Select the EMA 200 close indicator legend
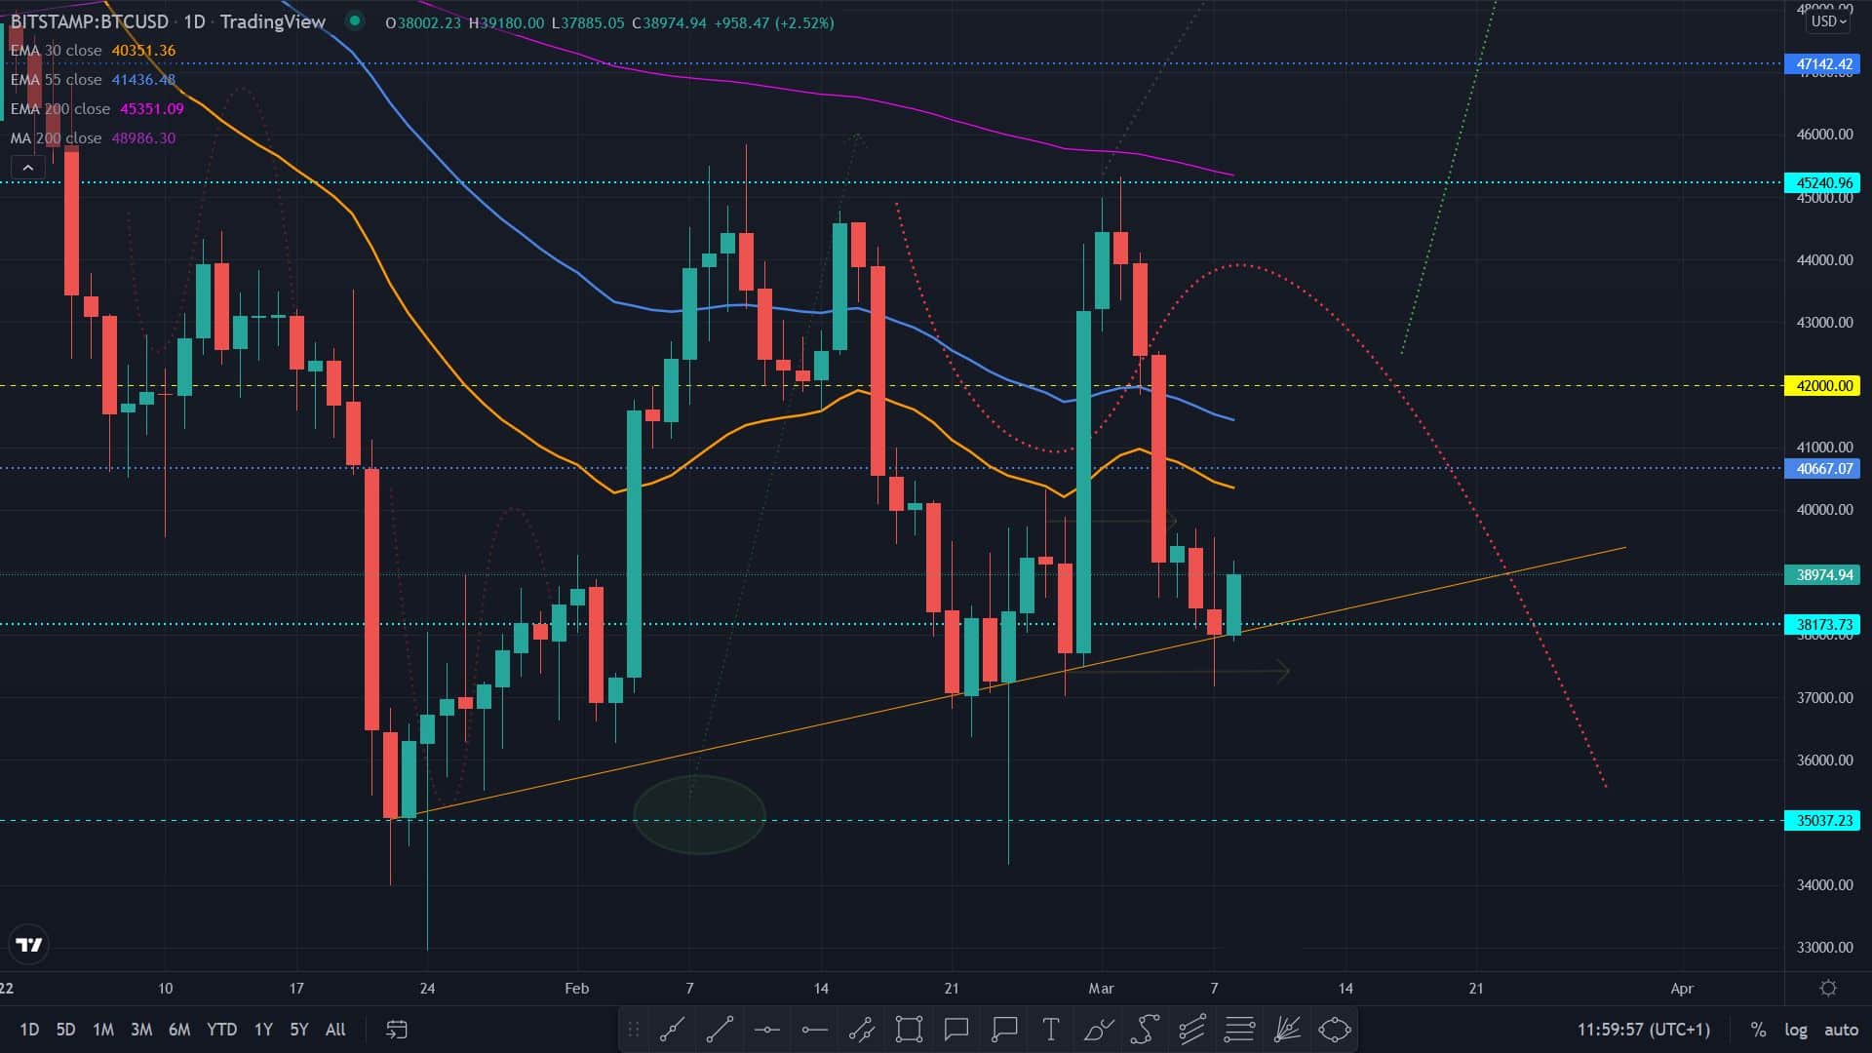This screenshot has height=1053, width=1872. point(60,109)
